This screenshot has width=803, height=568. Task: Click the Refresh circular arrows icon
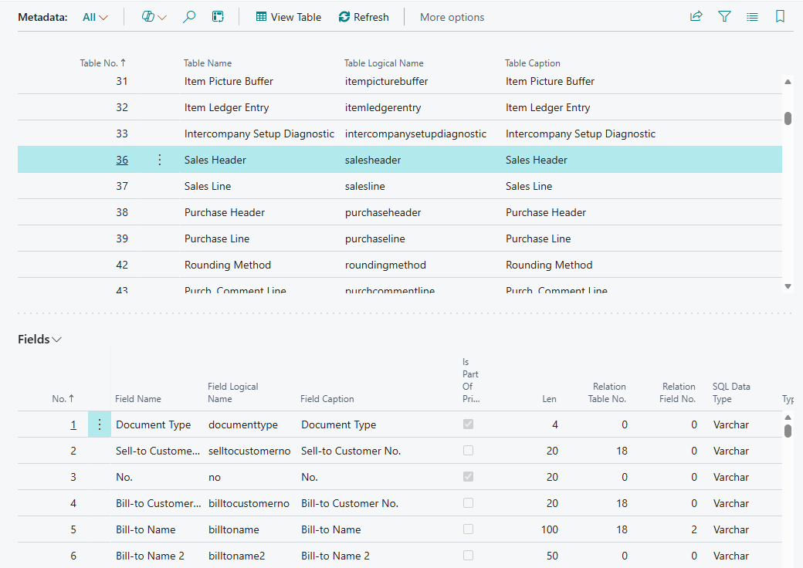(x=344, y=17)
